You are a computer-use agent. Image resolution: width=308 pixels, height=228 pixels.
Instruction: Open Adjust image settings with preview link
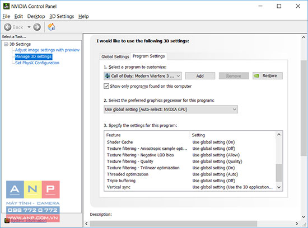coord(47,50)
